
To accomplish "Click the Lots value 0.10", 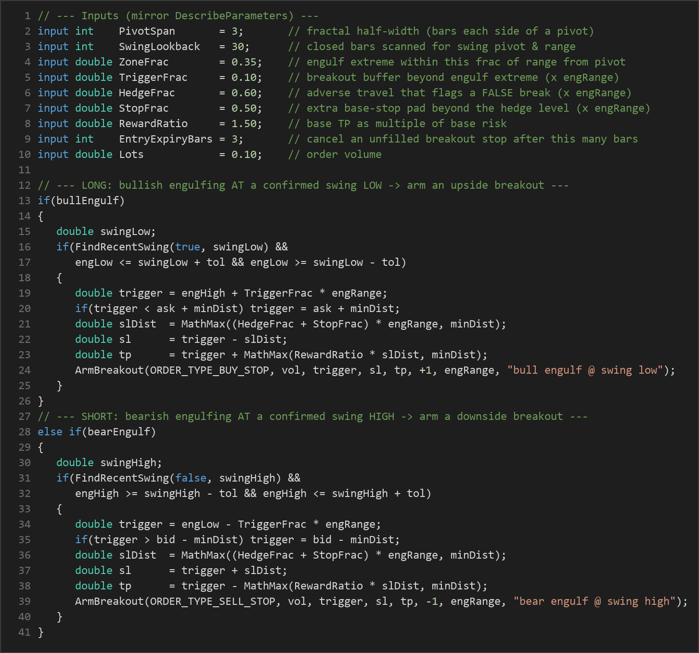I will (x=244, y=155).
